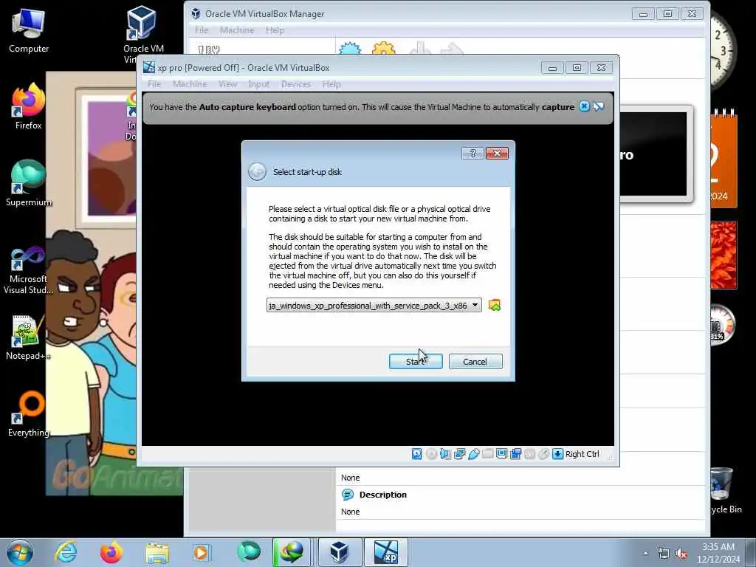Open Internet Download Manager taskbar icon

point(291,552)
